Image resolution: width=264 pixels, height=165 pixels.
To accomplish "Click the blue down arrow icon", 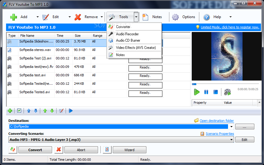I will pyautogui.click(x=36, y=111).
